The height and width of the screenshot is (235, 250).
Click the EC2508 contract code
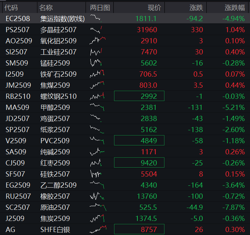pos(18,19)
